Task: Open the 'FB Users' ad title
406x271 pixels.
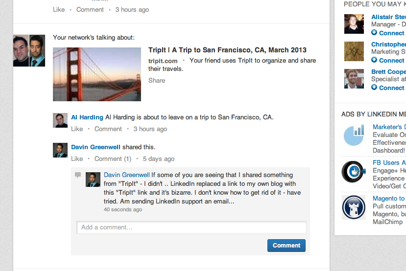Action: click(x=389, y=162)
